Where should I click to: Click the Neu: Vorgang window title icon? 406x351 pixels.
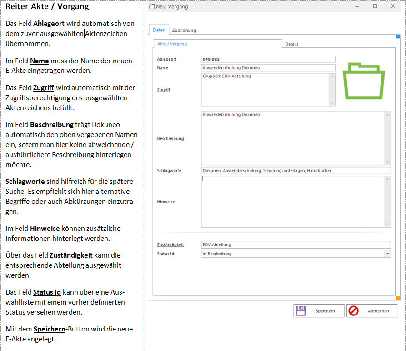(x=151, y=6)
